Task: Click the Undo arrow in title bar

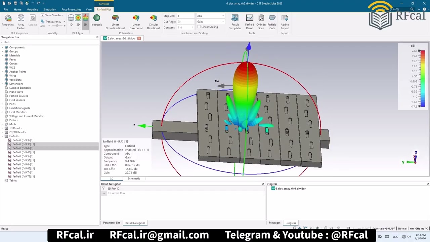Action: (33, 3)
